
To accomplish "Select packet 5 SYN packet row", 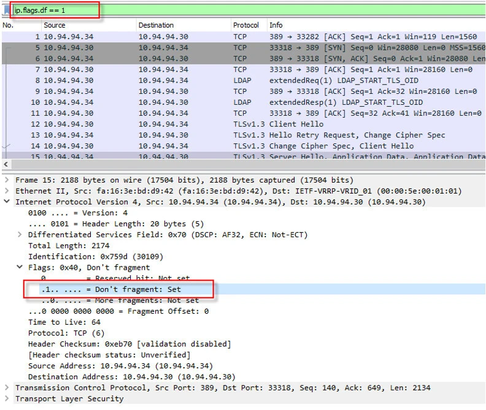I will pyautogui.click(x=245, y=47).
